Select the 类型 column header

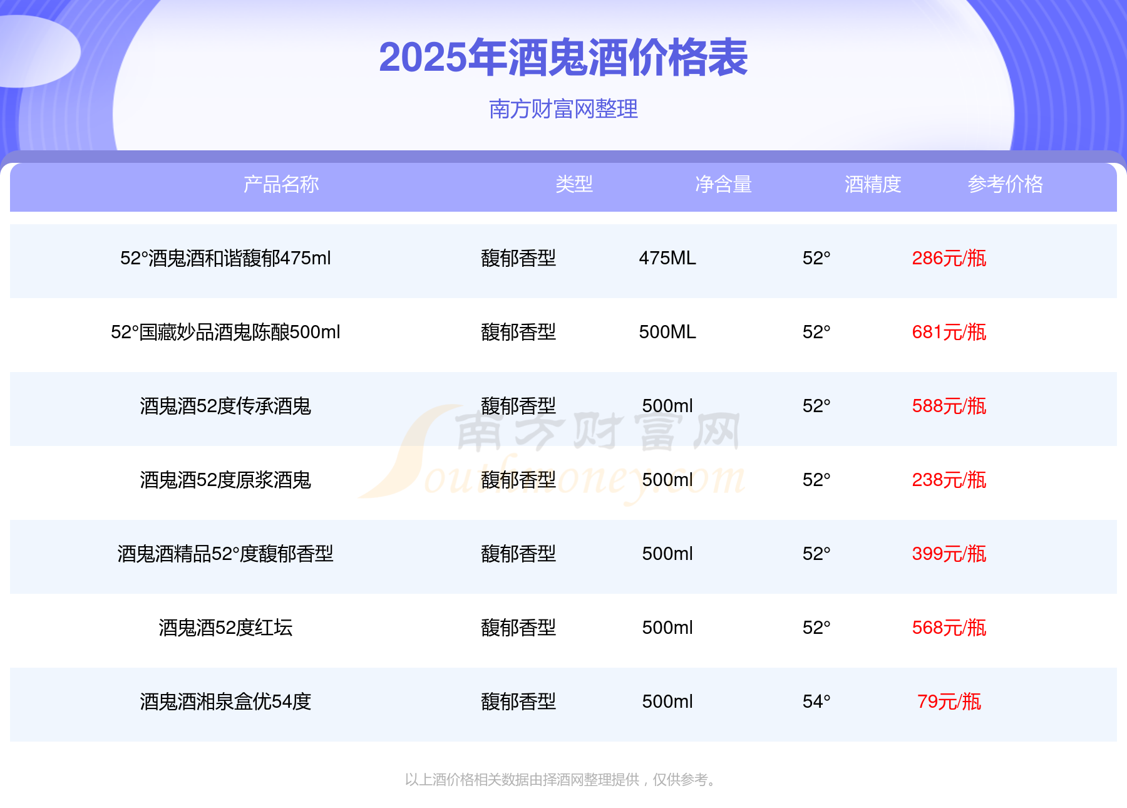coord(574,184)
